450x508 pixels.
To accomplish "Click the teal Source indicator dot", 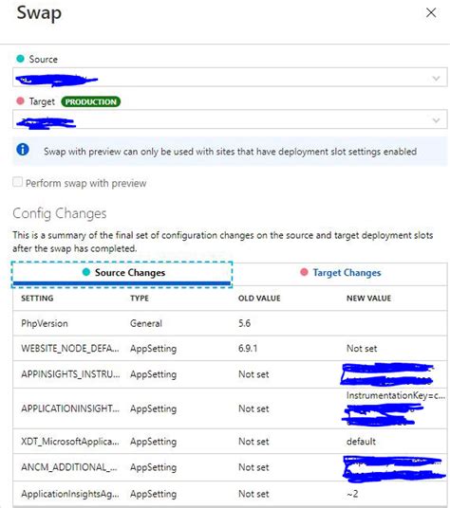I will pos(20,59).
